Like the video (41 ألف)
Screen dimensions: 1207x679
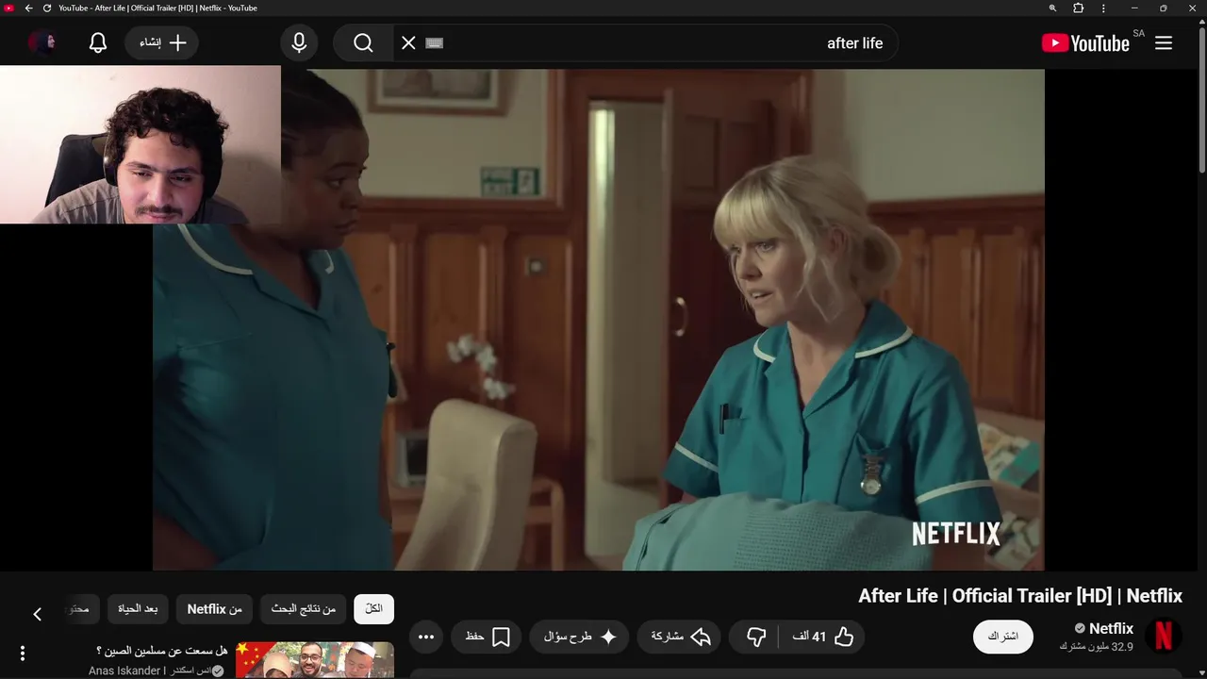click(823, 638)
